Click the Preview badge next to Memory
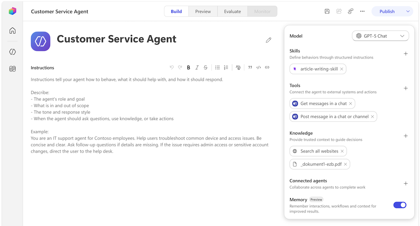Screen dimensions: 420x226 316,199
